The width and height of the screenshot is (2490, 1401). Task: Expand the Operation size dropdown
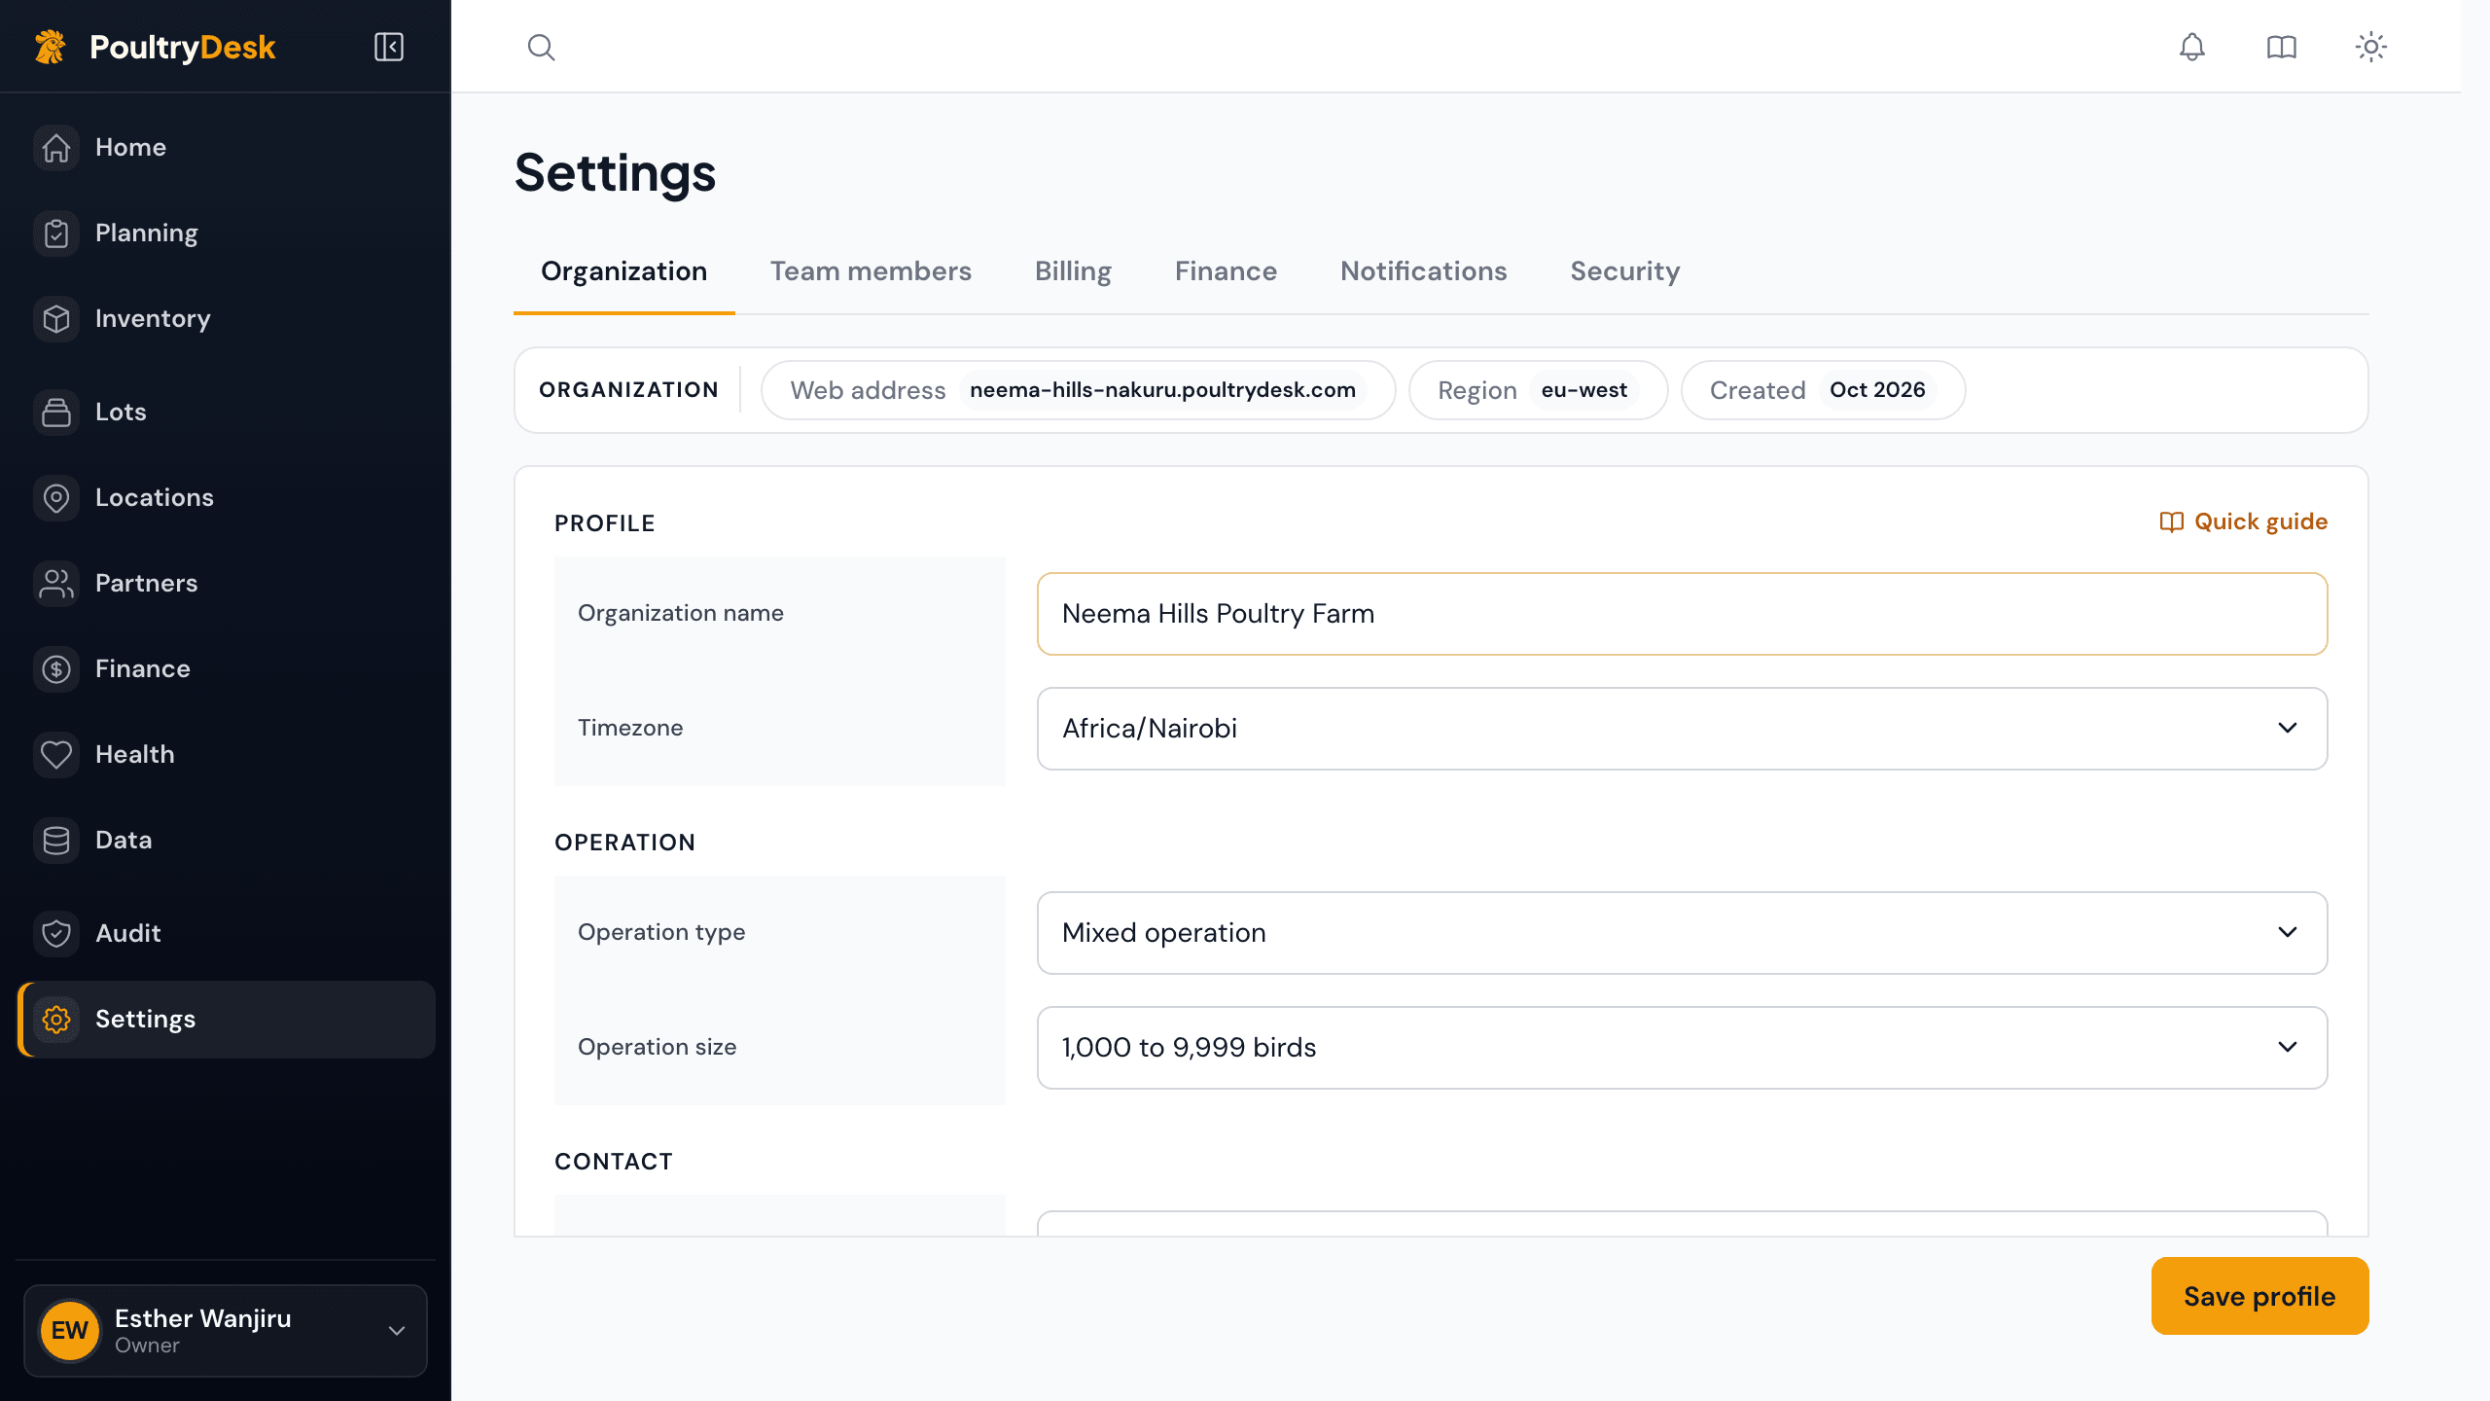pyautogui.click(x=1682, y=1048)
